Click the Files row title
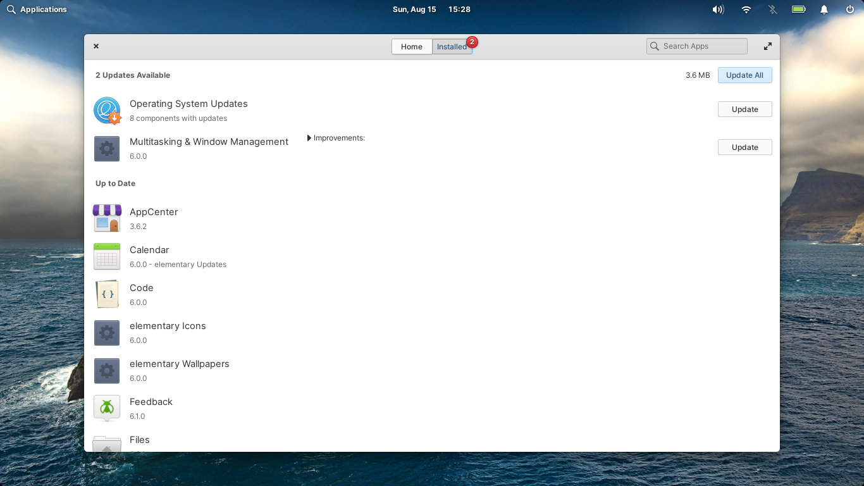The width and height of the screenshot is (864, 486). [x=140, y=440]
